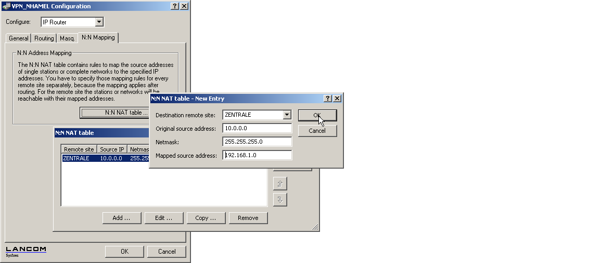Expand the Configure IP Router dropdown
This screenshot has width=590, height=263.
point(99,22)
